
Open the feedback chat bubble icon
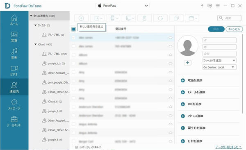pyautogui.click(x=210, y=6)
